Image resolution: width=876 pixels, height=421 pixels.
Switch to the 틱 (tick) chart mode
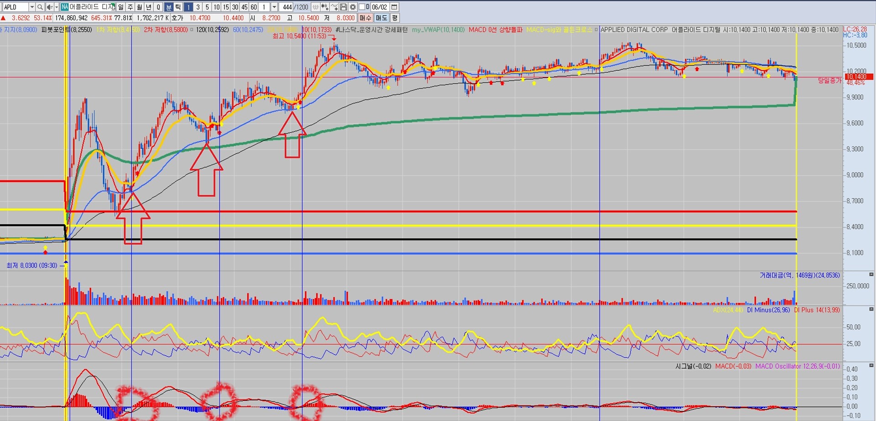point(178,7)
